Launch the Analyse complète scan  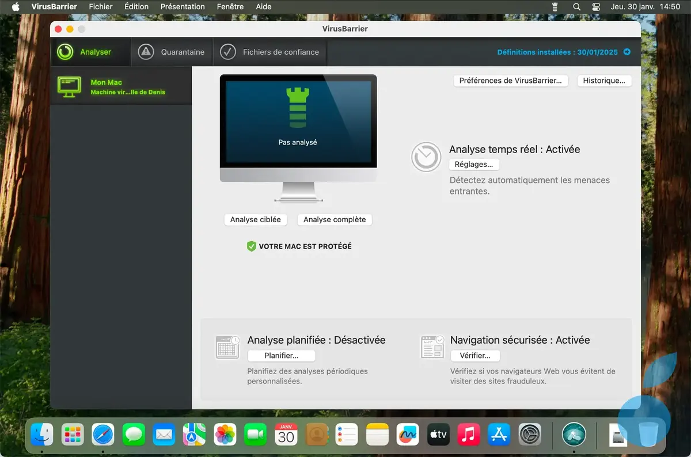(x=335, y=219)
